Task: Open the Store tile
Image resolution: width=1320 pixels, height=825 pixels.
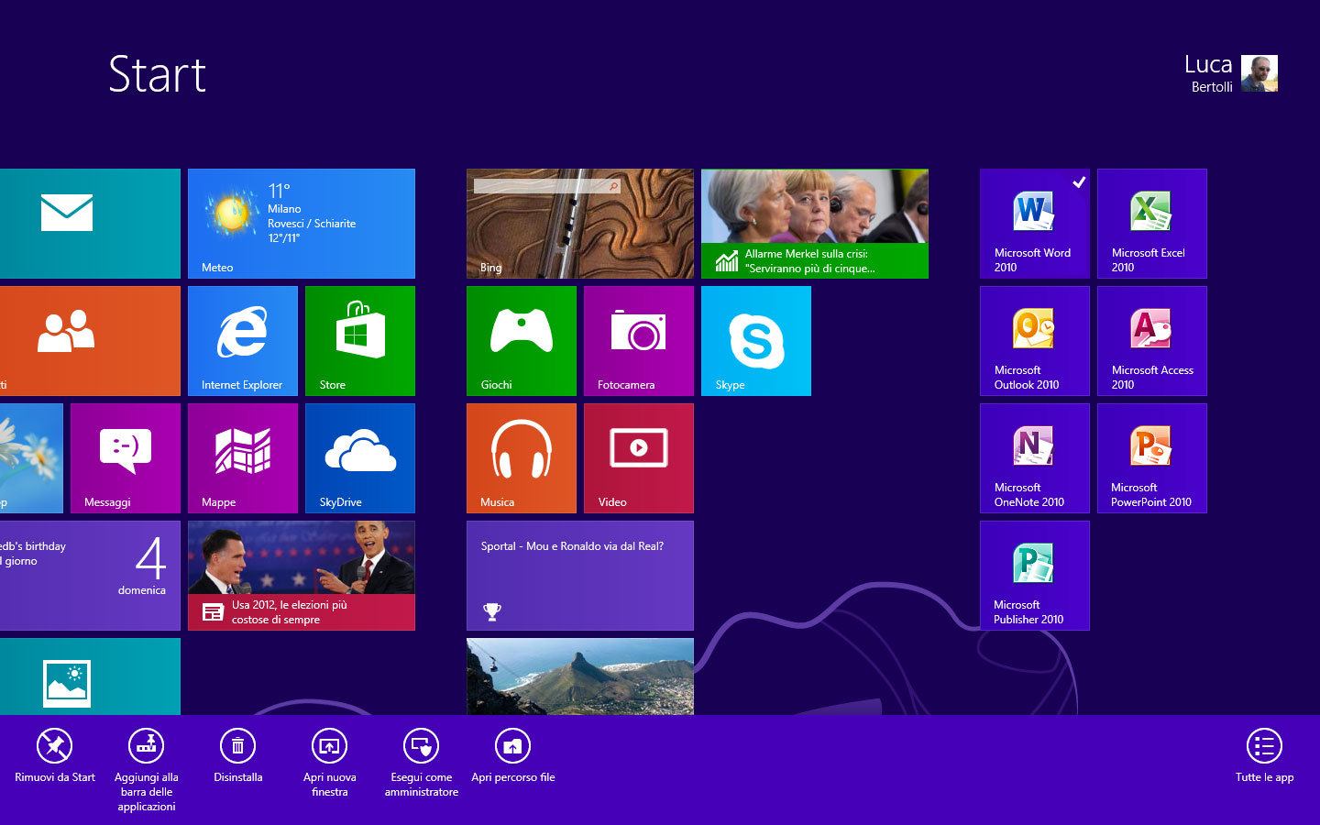Action: pos(360,341)
